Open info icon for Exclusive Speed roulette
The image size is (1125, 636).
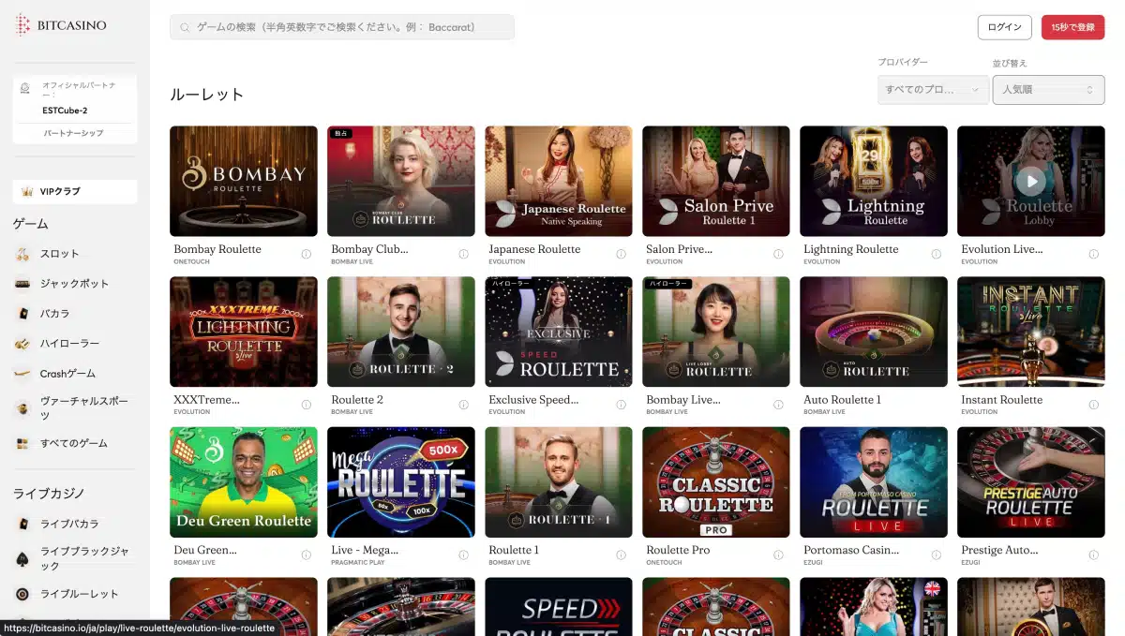(x=621, y=405)
